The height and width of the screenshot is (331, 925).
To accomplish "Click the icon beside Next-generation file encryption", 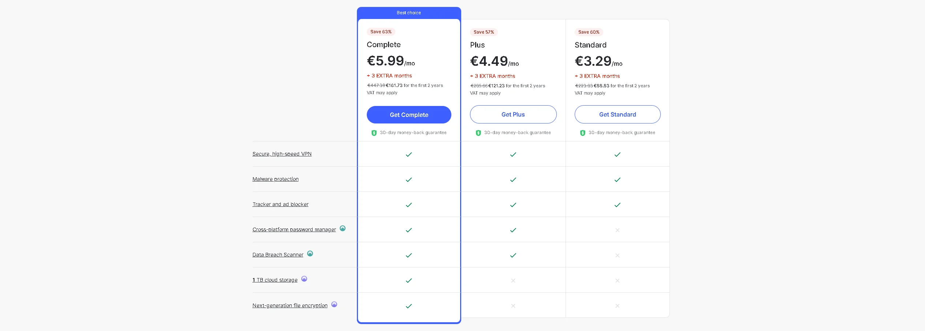I will (334, 304).
